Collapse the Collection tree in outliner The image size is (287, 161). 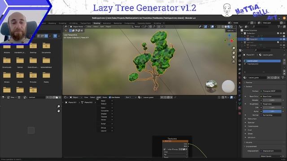tap(242, 33)
